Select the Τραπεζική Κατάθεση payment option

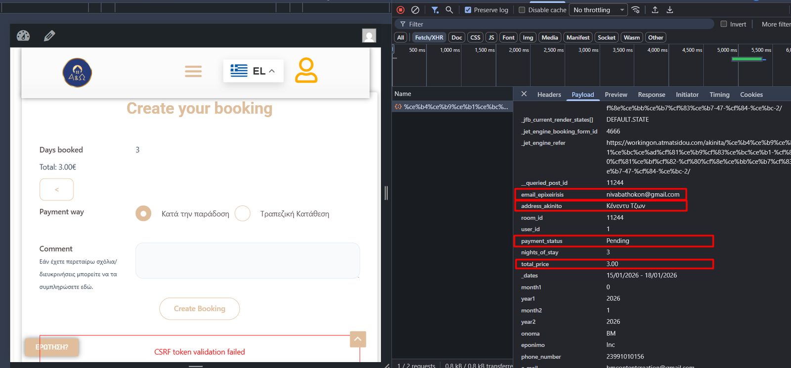(243, 213)
